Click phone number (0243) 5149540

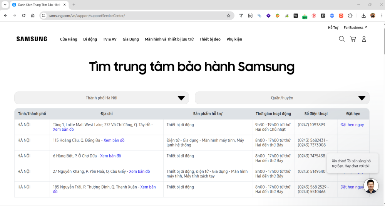click(x=311, y=171)
